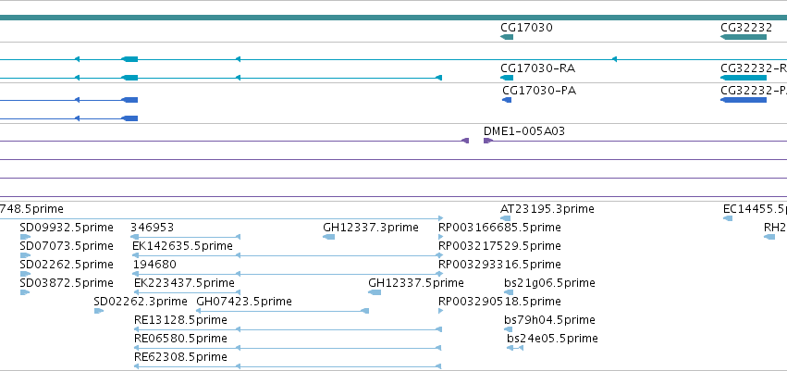The image size is (787, 371).
Task: Select the SD02262.3prime EST glyph
Action: click(99, 311)
